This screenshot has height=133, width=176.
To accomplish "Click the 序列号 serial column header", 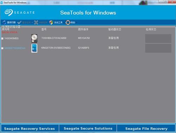I will tap(6, 29).
